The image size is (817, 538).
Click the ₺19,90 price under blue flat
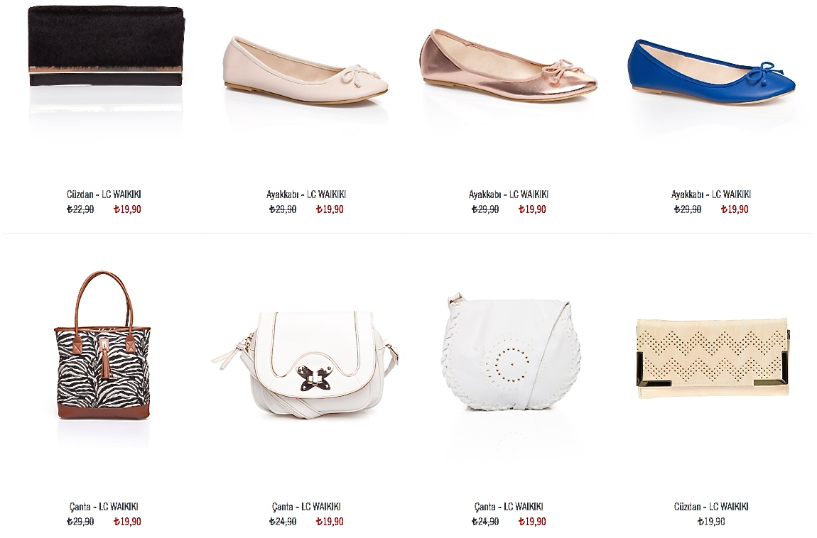tap(735, 209)
